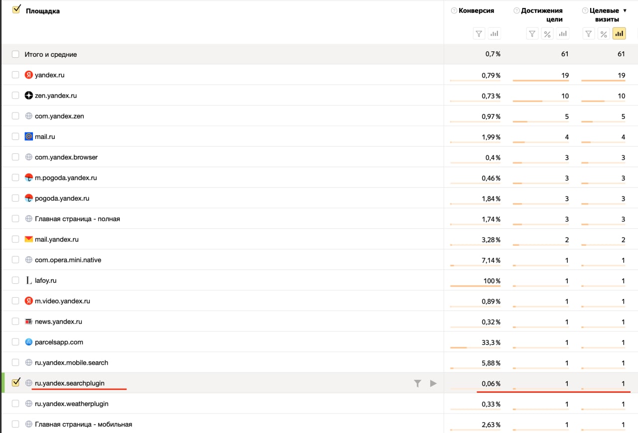638x433 pixels.
Task: Click the sort arrow next to Целевые визиты
Action: pyautogui.click(x=625, y=10)
